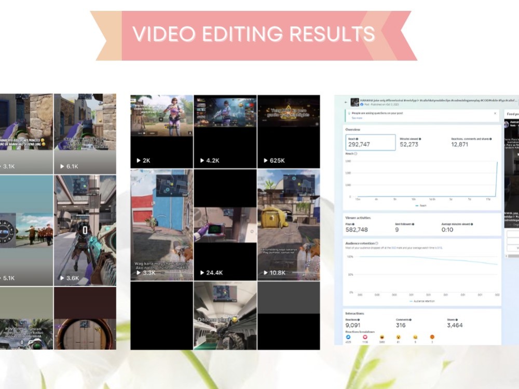Image resolution: width=519 pixels, height=389 pixels.
Task: Click the info icon next to Plays
Action: tap(353, 224)
